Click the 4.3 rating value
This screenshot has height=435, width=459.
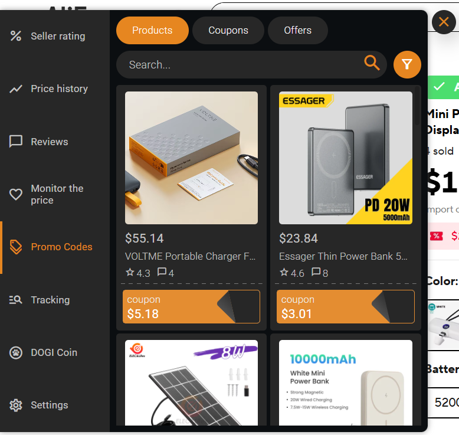pyautogui.click(x=143, y=273)
